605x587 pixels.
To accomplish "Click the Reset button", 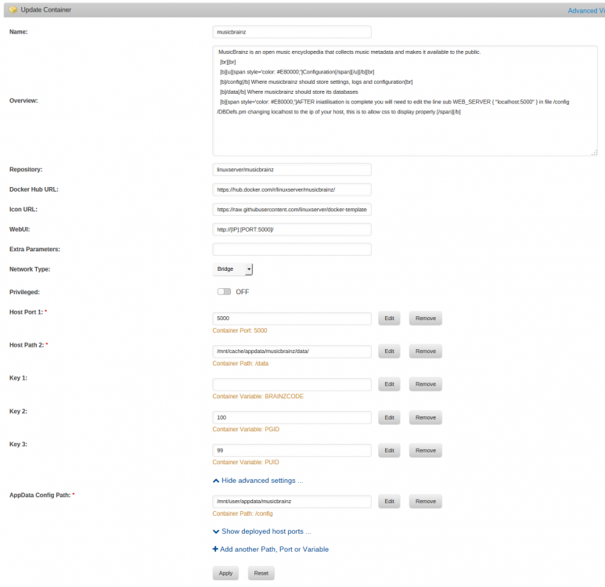I will 261,573.
